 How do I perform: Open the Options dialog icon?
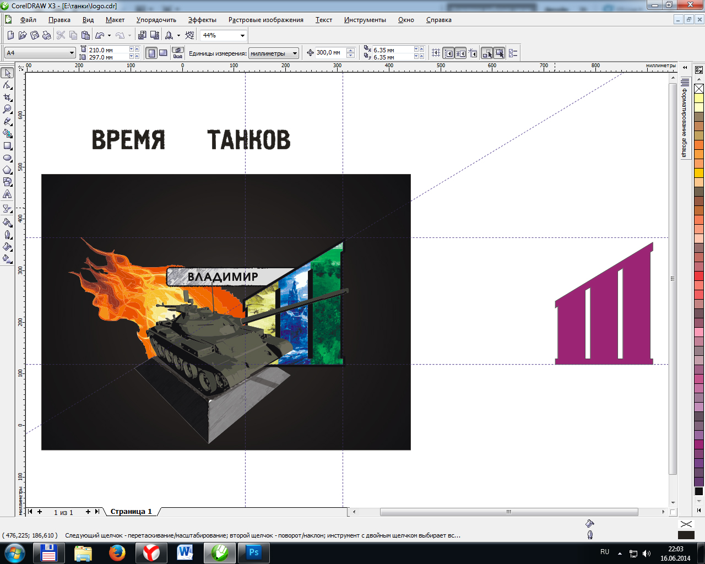(x=513, y=53)
